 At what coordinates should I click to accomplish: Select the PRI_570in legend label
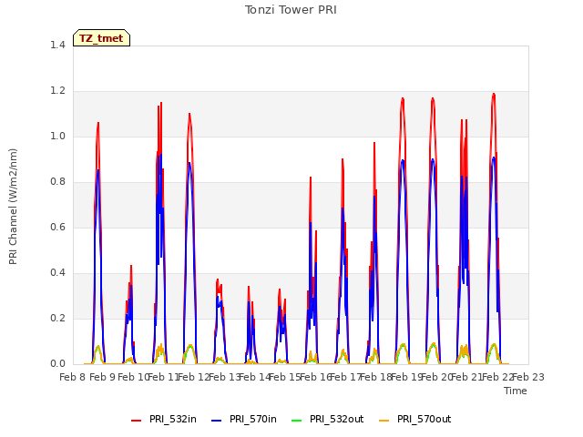pyautogui.click(x=253, y=419)
